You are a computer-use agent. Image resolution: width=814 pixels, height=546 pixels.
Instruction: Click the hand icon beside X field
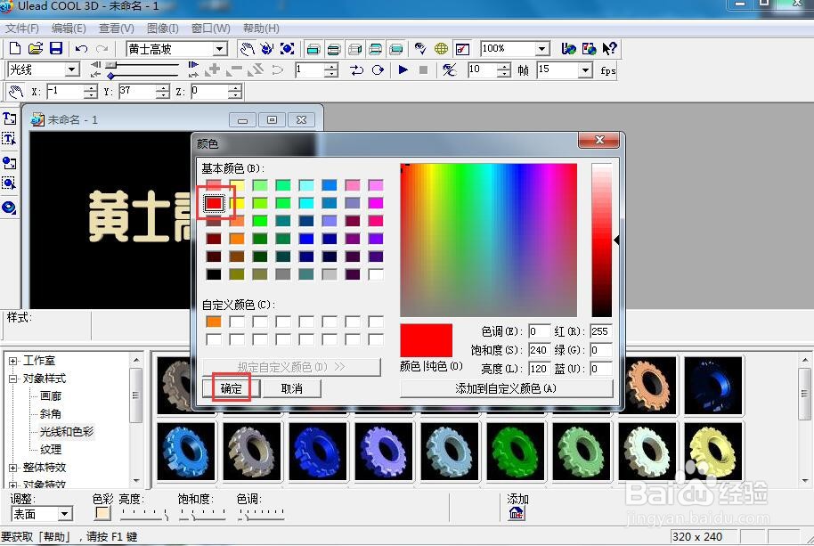point(16,92)
